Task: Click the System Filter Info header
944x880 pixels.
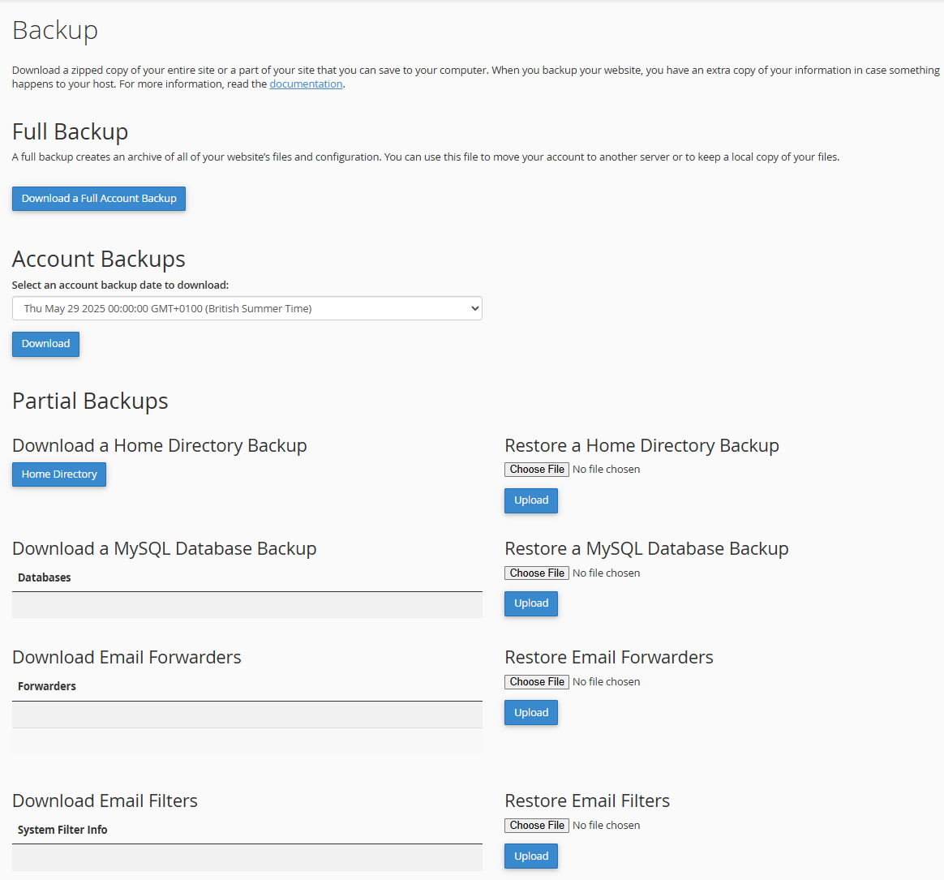Action: click(x=62, y=830)
